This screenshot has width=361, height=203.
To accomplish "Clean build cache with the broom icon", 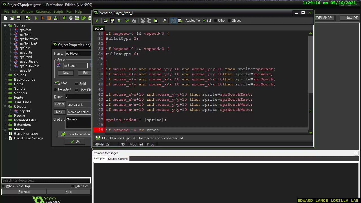I will (x=55, y=18).
